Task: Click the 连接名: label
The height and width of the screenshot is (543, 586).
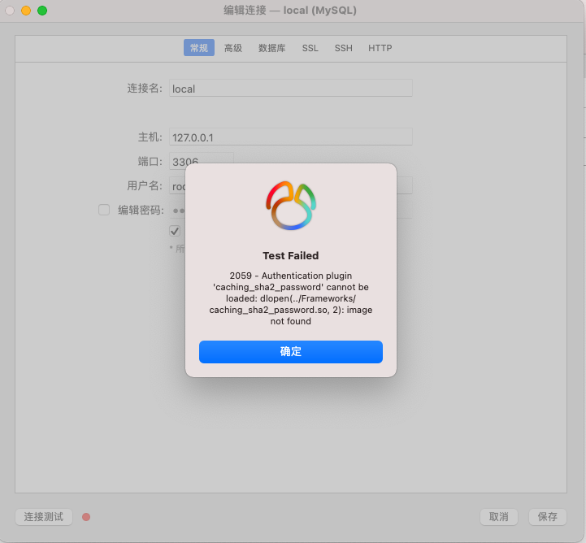Action: point(145,88)
